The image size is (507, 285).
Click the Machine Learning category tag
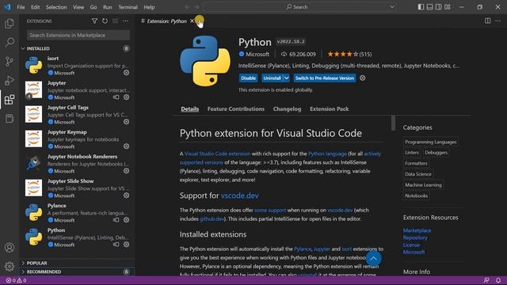click(423, 184)
